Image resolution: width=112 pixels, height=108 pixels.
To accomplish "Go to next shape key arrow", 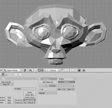I will 48,86.
